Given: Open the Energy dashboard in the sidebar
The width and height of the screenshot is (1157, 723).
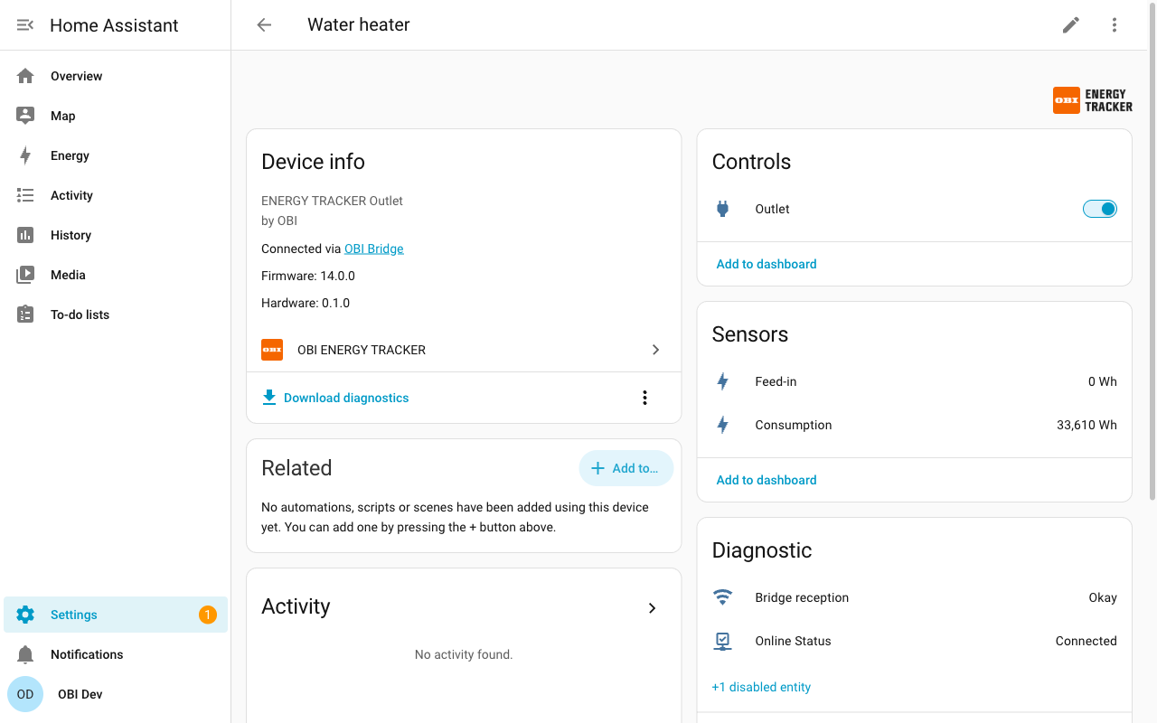Looking at the screenshot, I should 116,155.
